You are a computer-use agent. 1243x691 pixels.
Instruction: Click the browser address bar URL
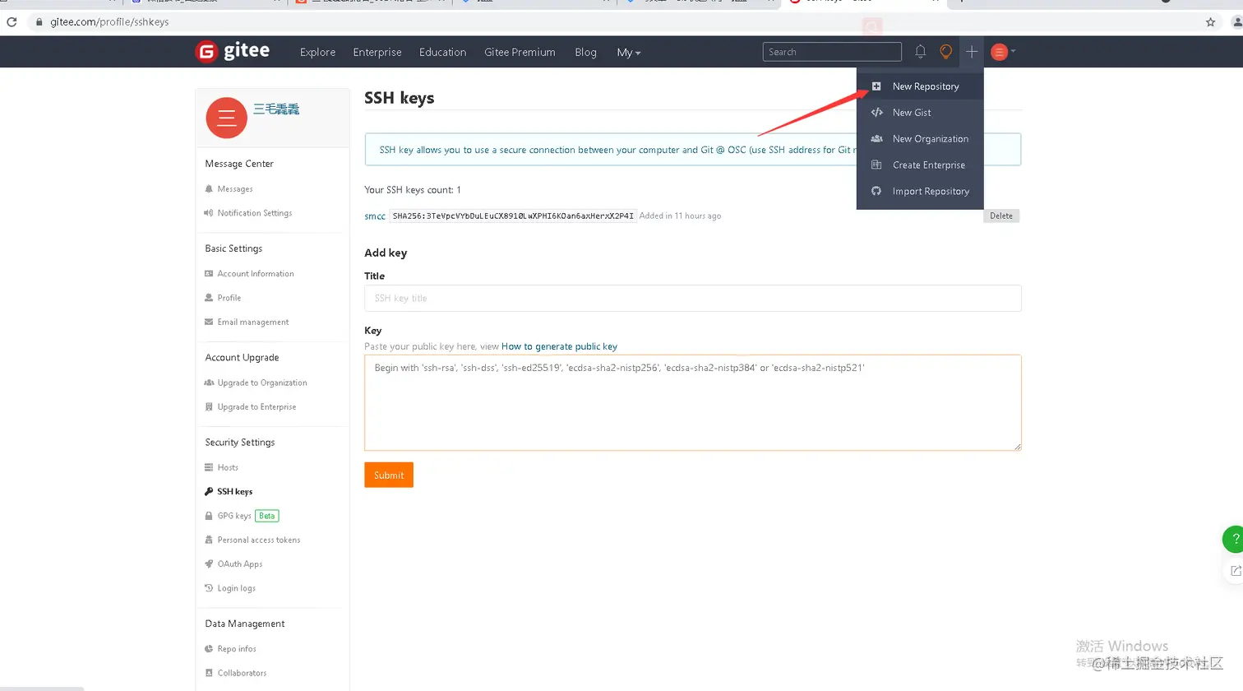(x=109, y=22)
